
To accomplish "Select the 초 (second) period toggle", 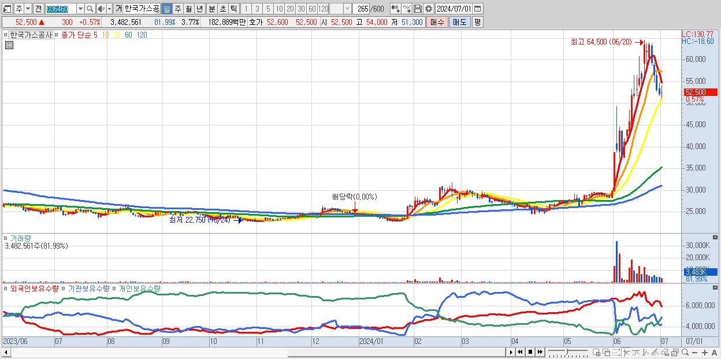I will (x=222, y=9).
